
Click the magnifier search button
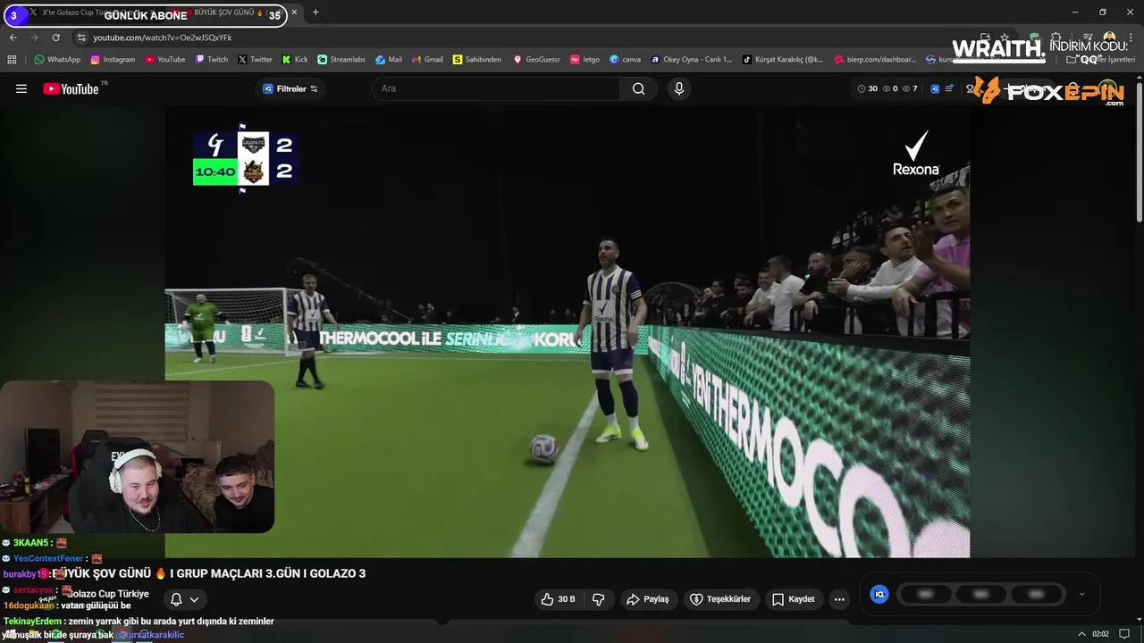[x=638, y=88]
